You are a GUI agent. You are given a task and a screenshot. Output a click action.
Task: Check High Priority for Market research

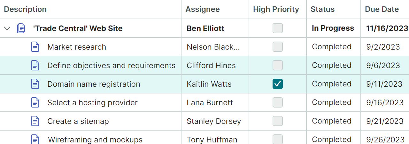tap(278, 47)
